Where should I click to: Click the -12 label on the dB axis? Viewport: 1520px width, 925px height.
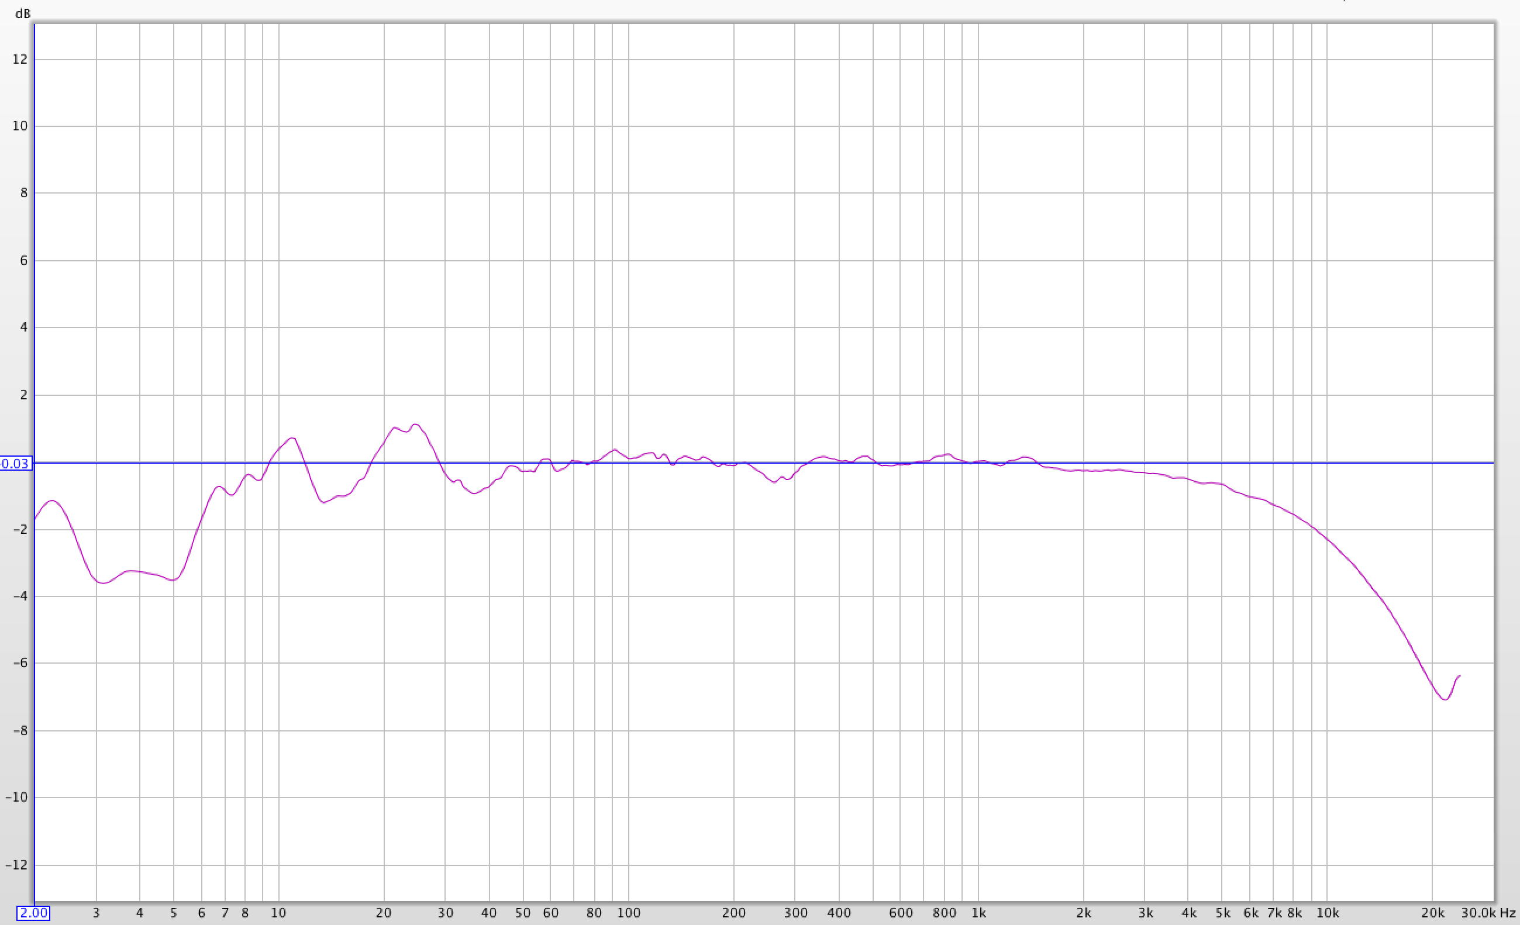coord(16,865)
